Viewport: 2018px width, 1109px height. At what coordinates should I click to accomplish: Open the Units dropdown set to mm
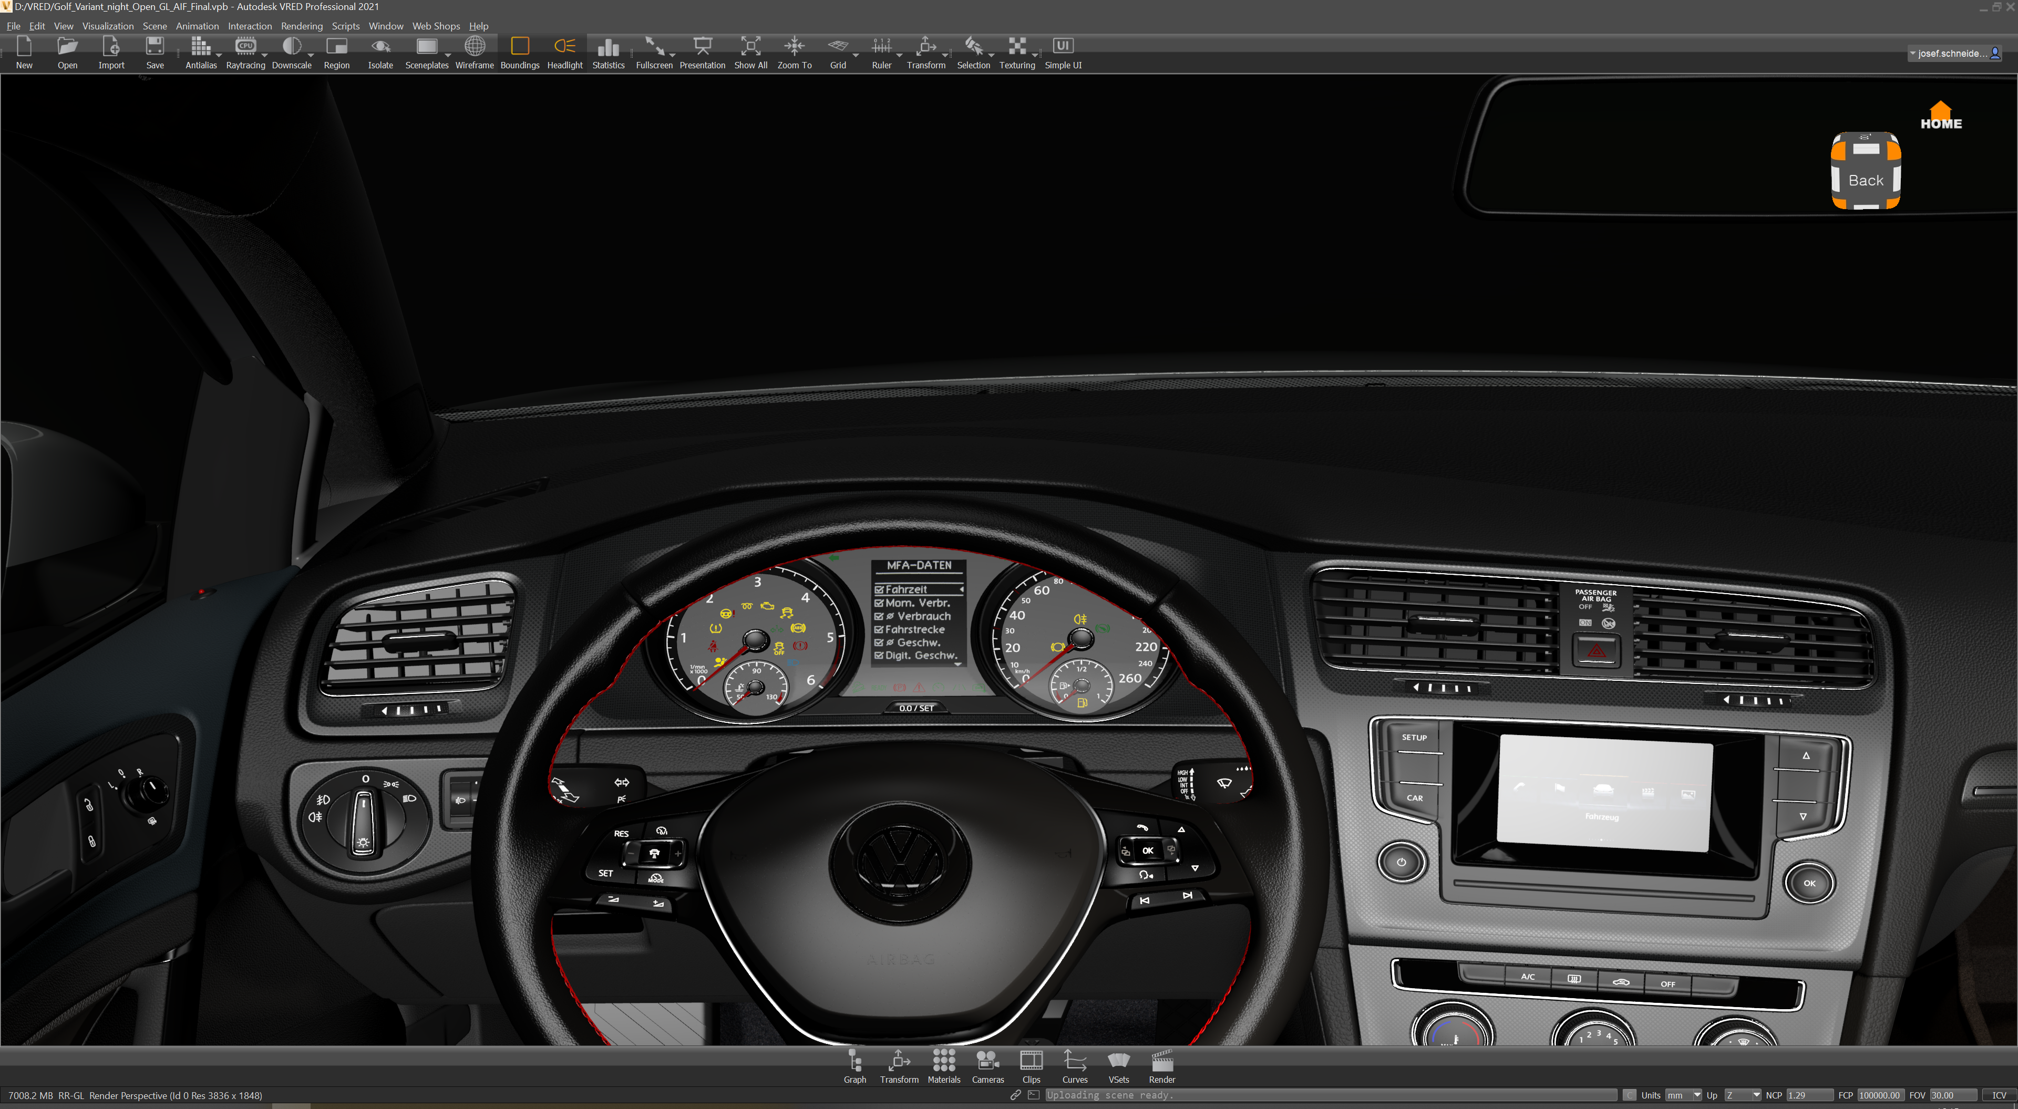click(x=1683, y=1095)
